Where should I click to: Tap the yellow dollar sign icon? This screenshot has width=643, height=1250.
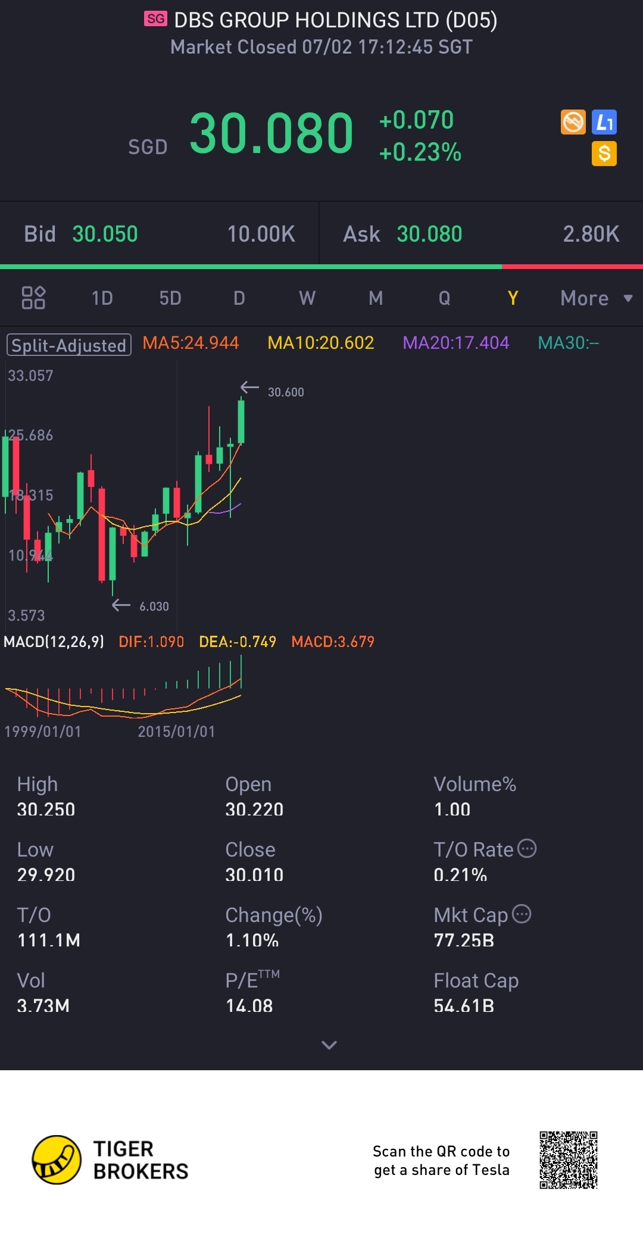[604, 154]
